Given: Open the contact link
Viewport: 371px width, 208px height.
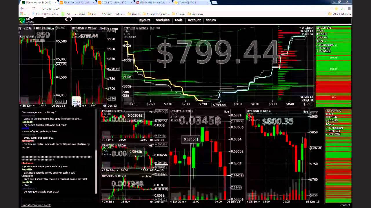Looking at the screenshot, I should 345,205.
